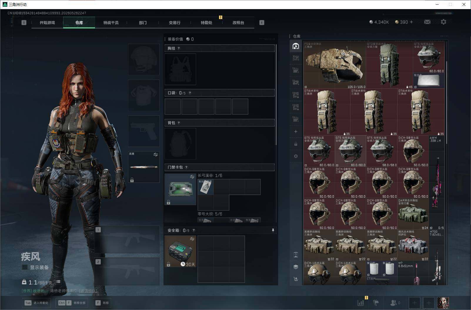This screenshot has height=310, width=471.
Task: Select the M7 6.8x51mm rifle
Action: 413,273
